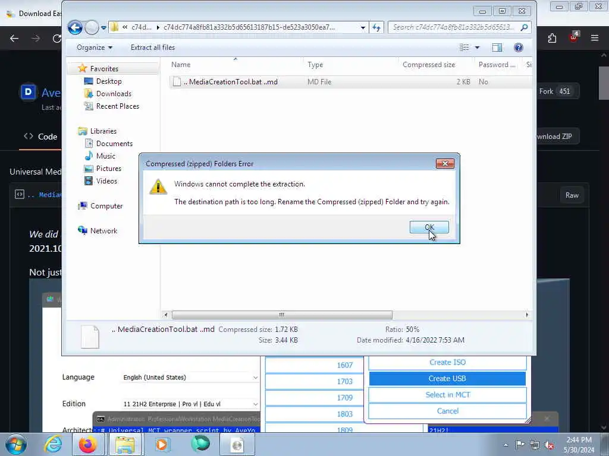609x456 pixels.
Task: Open the Code tab on the gist page
Action: pyautogui.click(x=40, y=137)
